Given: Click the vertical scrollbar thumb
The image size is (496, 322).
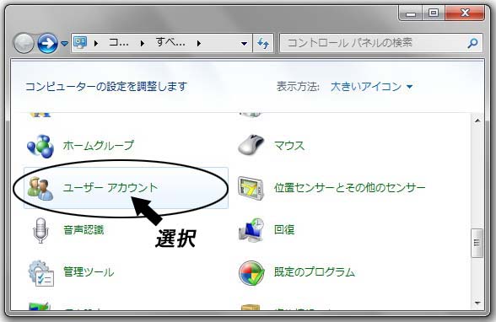Looking at the screenshot, I should coord(477,243).
